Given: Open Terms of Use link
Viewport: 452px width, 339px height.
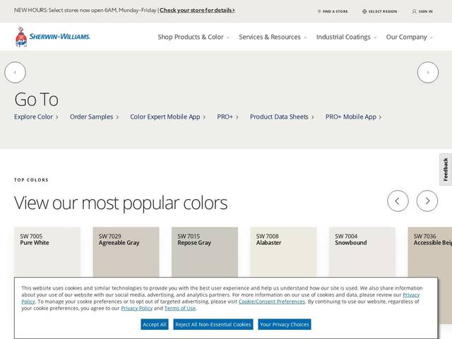Looking at the screenshot, I should 180,308.
